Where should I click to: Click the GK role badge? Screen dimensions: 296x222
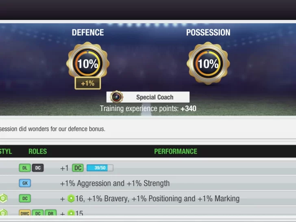coord(25,183)
